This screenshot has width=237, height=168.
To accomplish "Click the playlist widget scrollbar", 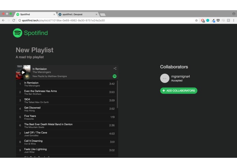I will (x=117, y=94).
